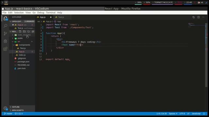This screenshot has height=117, width=209.
Task: Click the TOPNET74CCCA7C network indicator
Action: tap(163, 2)
